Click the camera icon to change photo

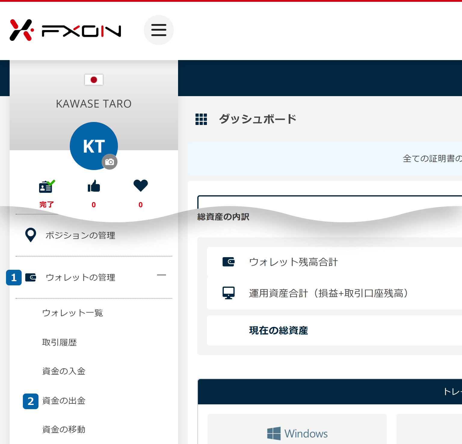pos(109,162)
